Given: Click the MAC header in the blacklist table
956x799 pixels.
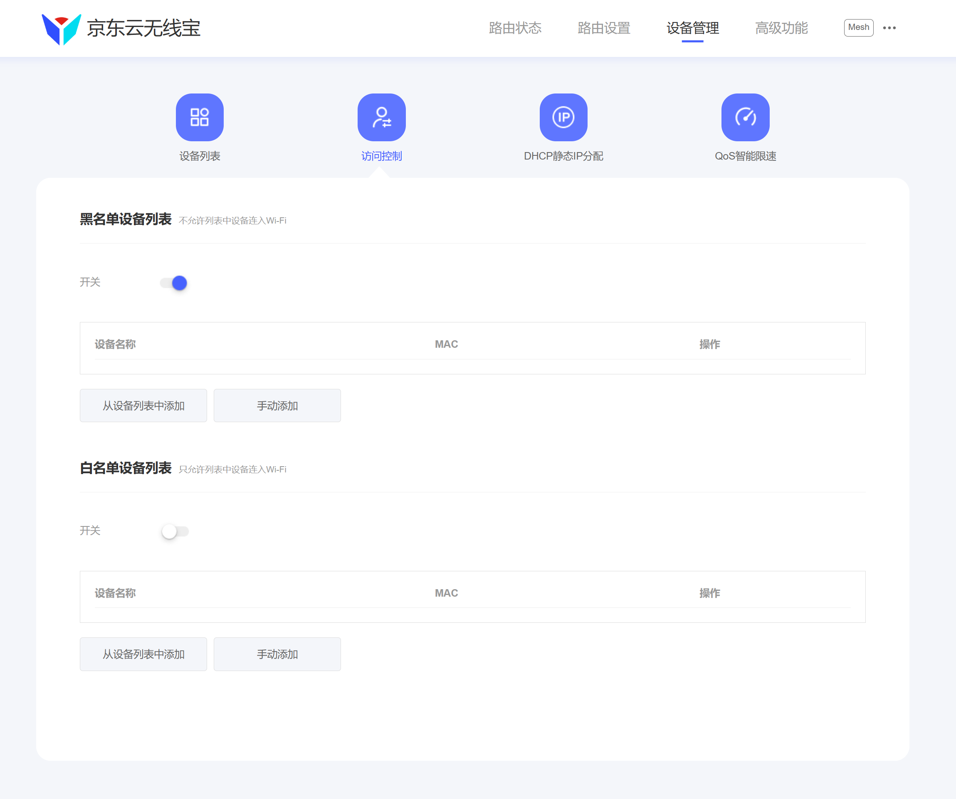Looking at the screenshot, I should coord(447,344).
